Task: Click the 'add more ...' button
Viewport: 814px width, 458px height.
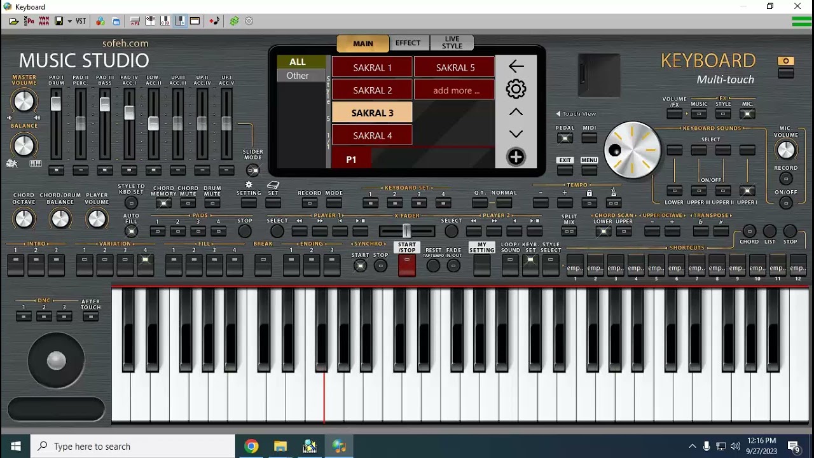Action: pyautogui.click(x=454, y=90)
